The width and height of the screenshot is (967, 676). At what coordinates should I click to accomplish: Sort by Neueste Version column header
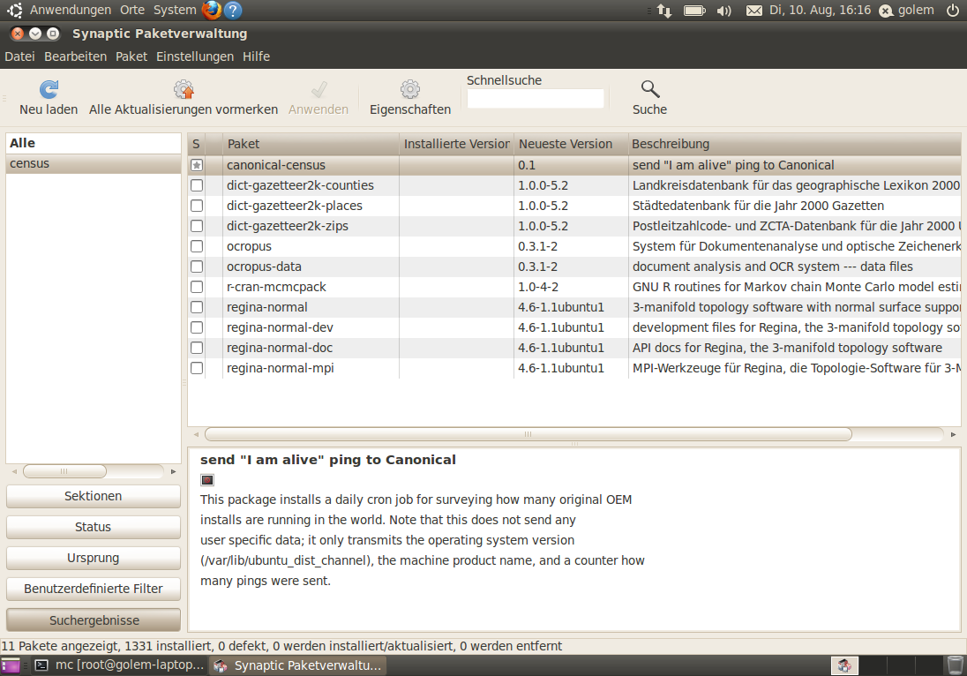[x=571, y=144]
